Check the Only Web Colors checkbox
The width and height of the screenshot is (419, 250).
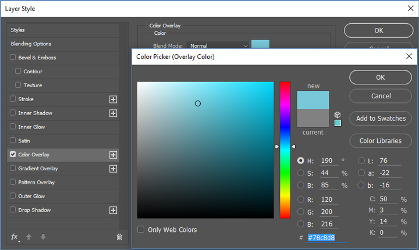click(141, 230)
